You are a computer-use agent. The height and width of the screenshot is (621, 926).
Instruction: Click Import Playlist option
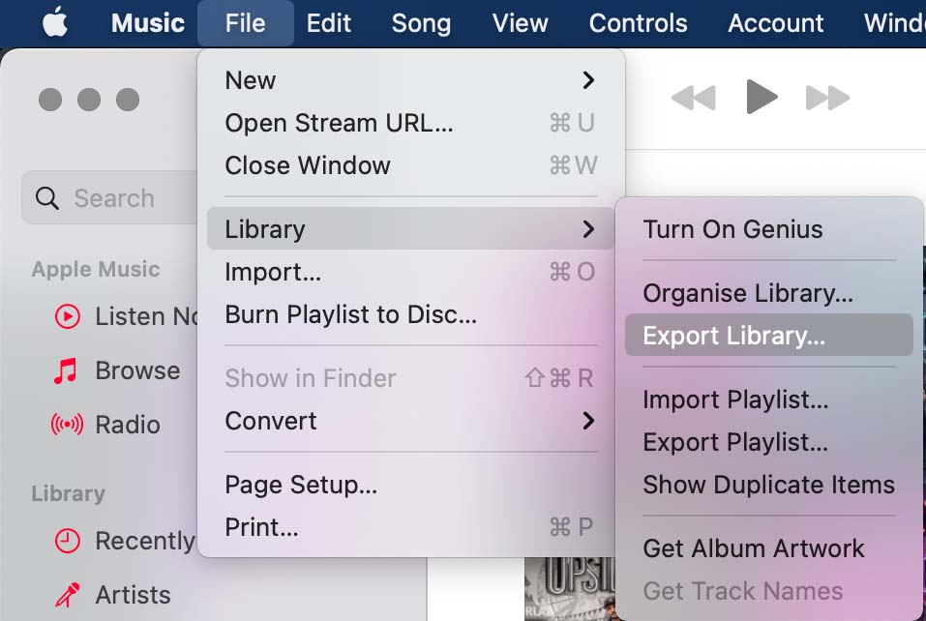tap(734, 399)
